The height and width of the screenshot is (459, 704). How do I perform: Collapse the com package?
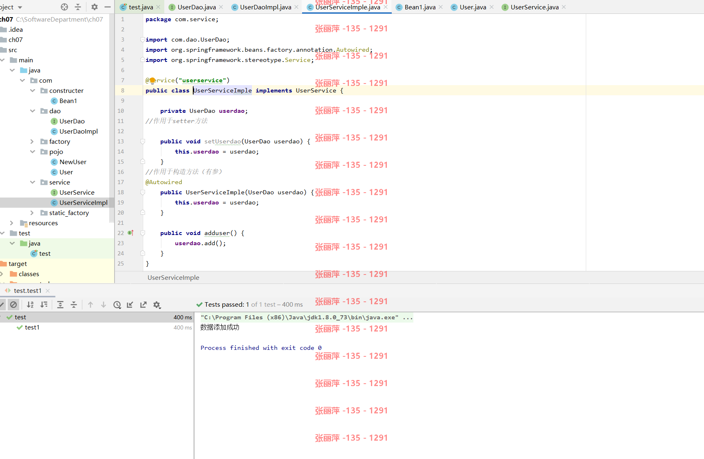pos(22,80)
